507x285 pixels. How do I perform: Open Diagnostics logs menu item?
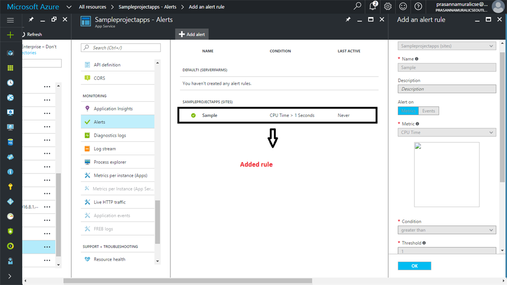[x=118, y=135]
